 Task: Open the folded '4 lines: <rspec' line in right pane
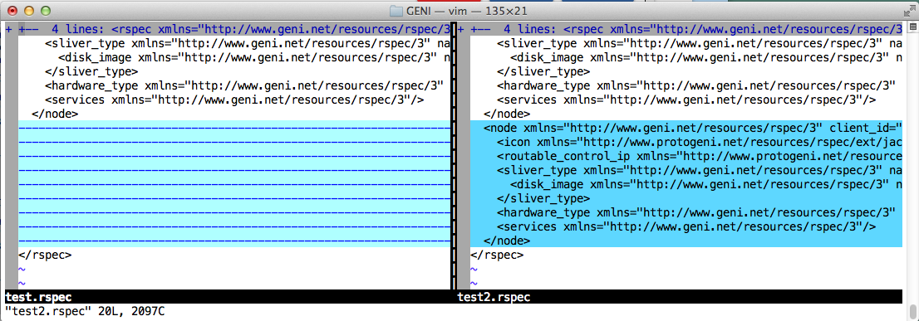pyautogui.click(x=686, y=29)
